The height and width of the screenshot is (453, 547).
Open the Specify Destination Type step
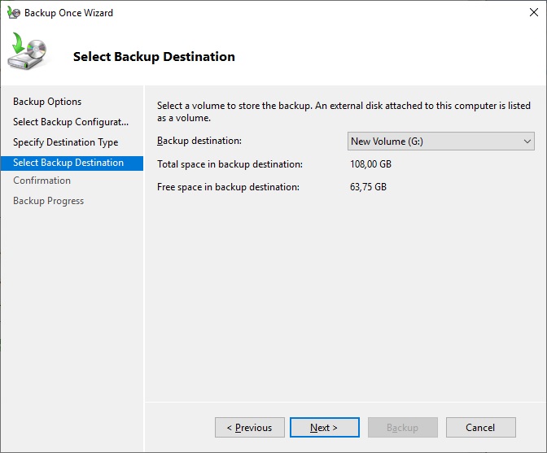(x=65, y=142)
